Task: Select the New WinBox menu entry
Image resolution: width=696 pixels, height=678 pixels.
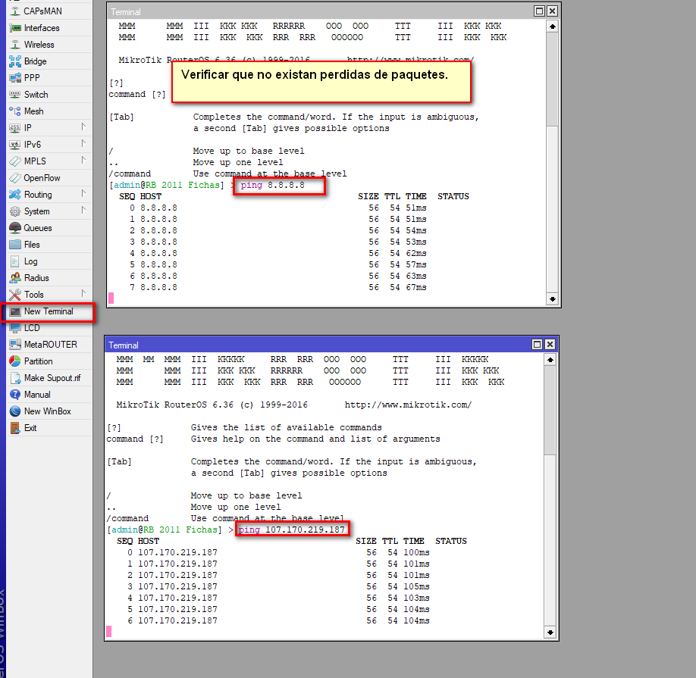Action: [47, 411]
